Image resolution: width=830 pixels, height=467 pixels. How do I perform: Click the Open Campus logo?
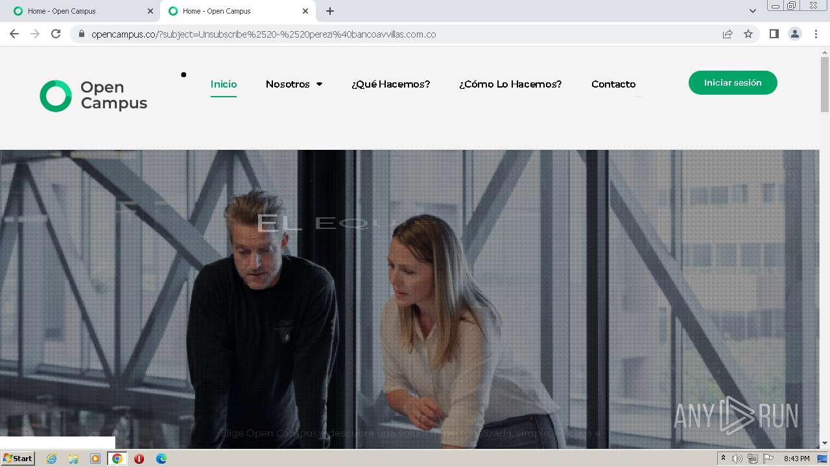[93, 95]
